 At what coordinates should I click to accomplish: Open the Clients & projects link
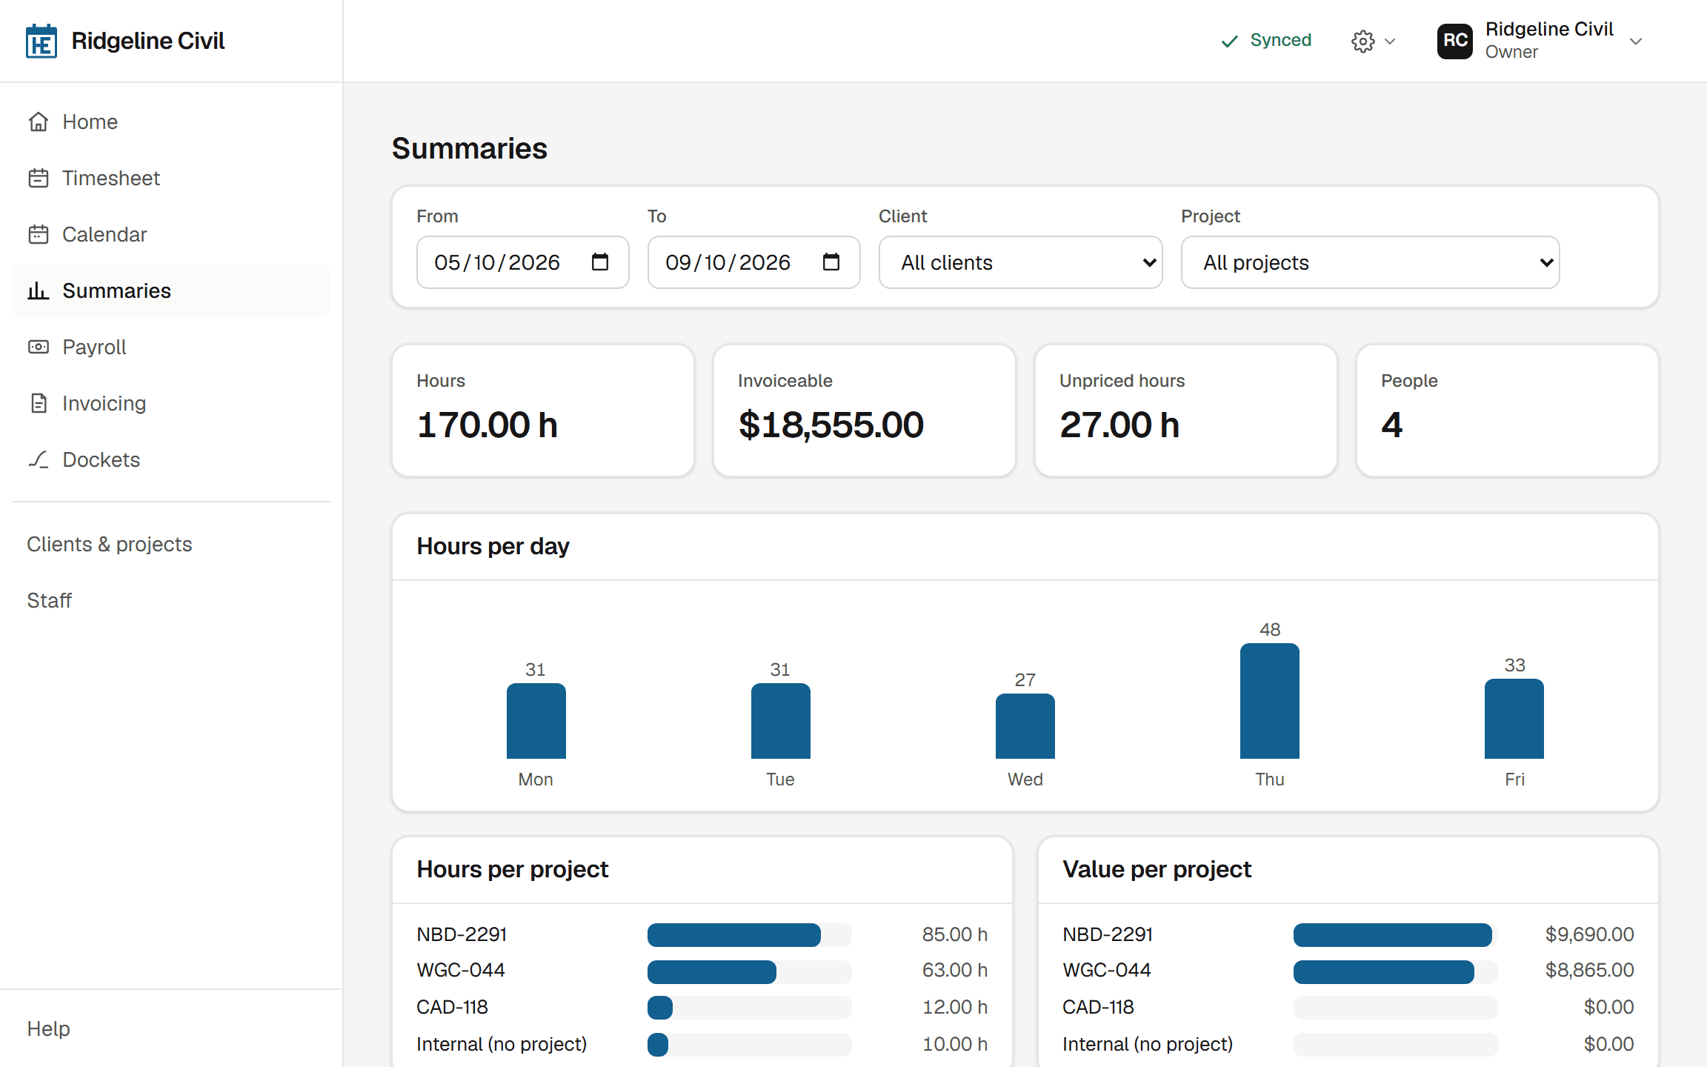[x=110, y=544]
